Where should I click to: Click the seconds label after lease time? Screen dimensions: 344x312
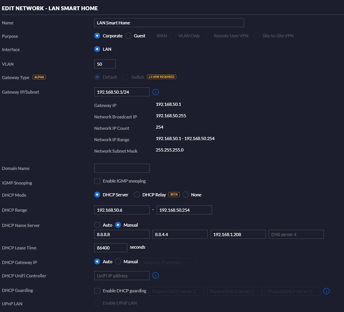coord(137,247)
